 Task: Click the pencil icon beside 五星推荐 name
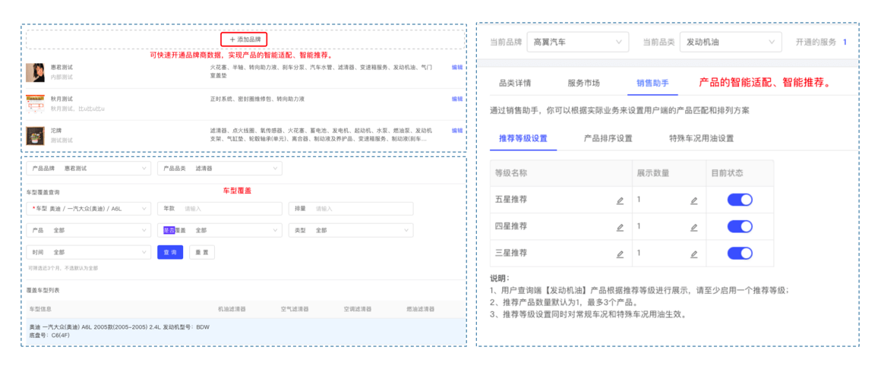click(x=620, y=201)
